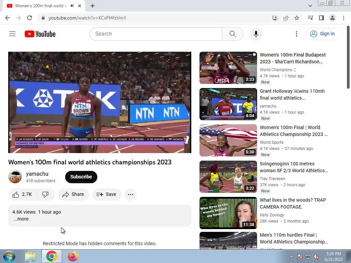
Task: Open the YouTube hamburger guide menu
Action: pos(12,34)
